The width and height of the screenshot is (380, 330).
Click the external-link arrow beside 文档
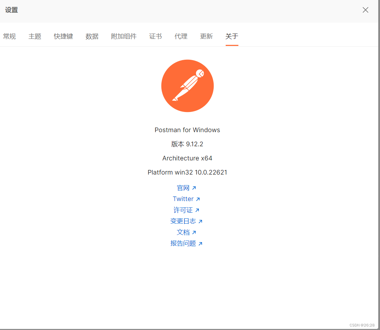(195, 232)
